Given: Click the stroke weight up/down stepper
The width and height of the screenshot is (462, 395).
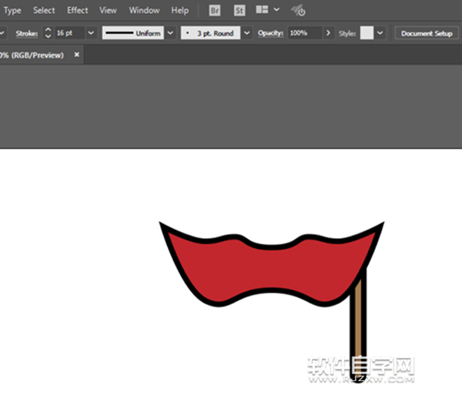Looking at the screenshot, I should [x=48, y=34].
